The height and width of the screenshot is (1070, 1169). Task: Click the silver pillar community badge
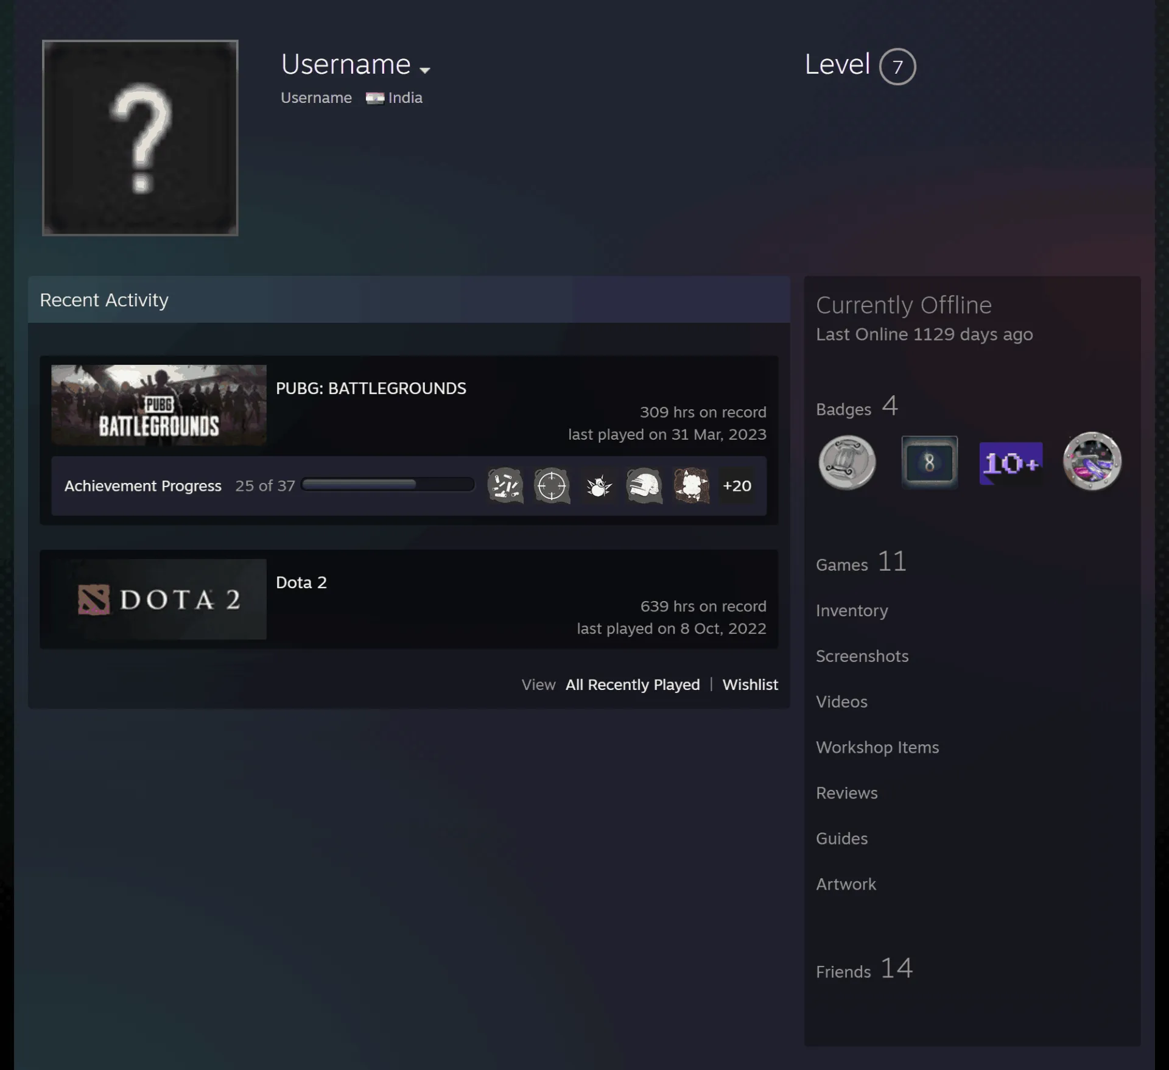pos(847,462)
